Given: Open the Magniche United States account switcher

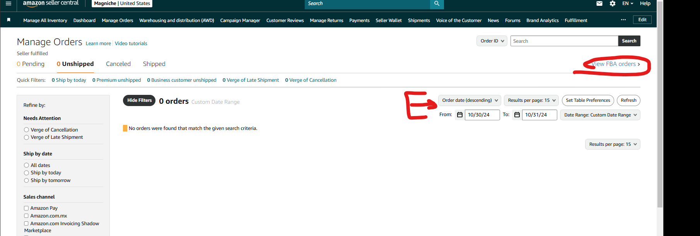Looking at the screenshot, I should pyautogui.click(x=122, y=3).
